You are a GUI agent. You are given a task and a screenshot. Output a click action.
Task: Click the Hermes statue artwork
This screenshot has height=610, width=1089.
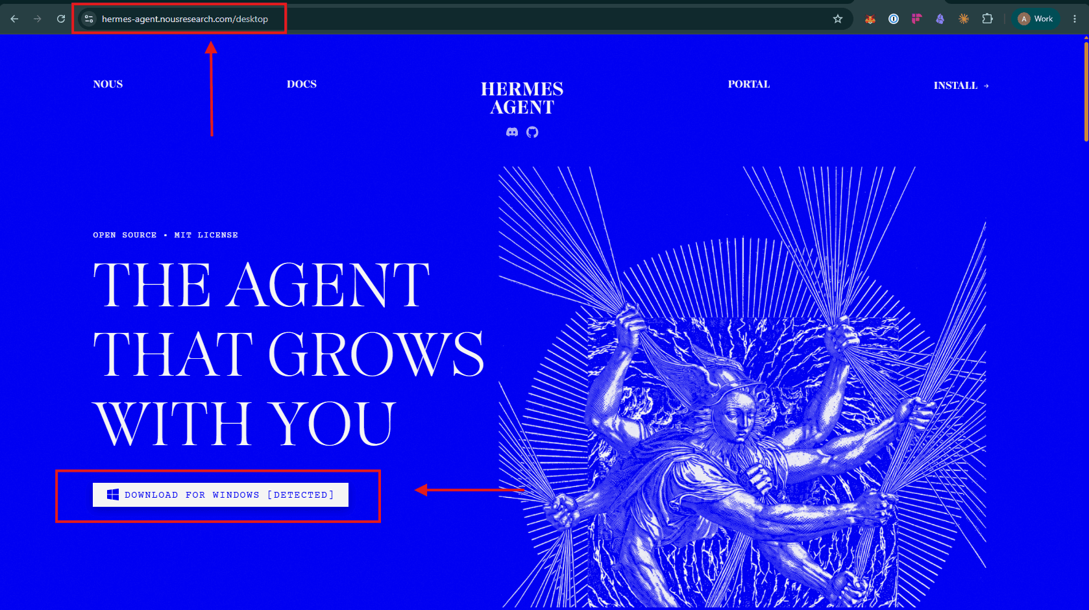tap(742, 387)
